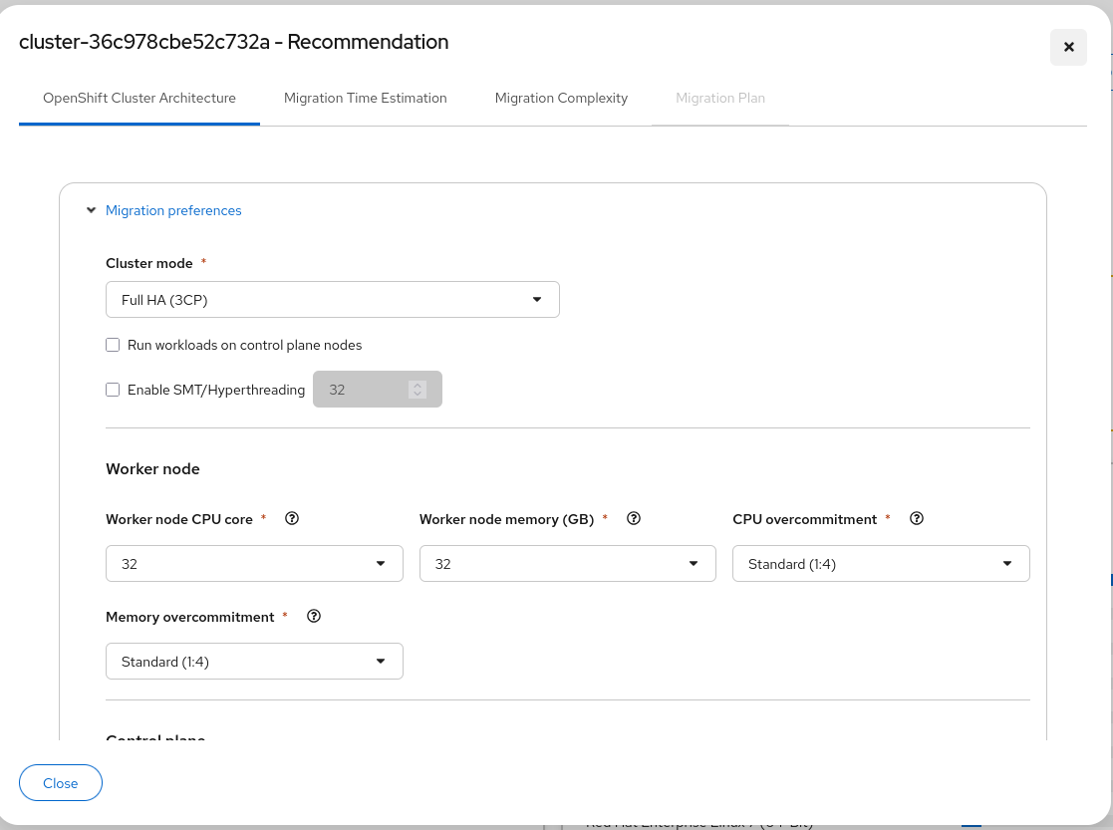The height and width of the screenshot is (830, 1113).
Task: Open CPU overcommitment dropdown
Action: [881, 564]
